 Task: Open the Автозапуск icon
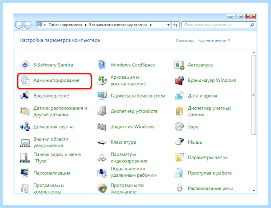179,65
